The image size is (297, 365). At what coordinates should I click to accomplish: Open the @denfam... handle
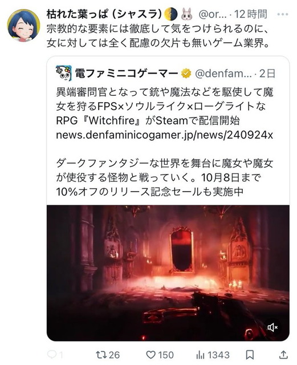click(223, 74)
